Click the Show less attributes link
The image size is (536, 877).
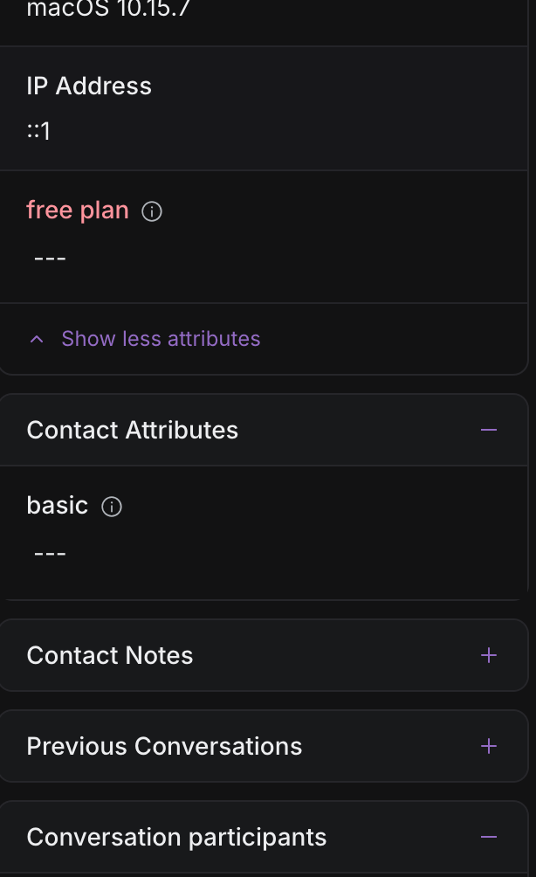pos(161,339)
